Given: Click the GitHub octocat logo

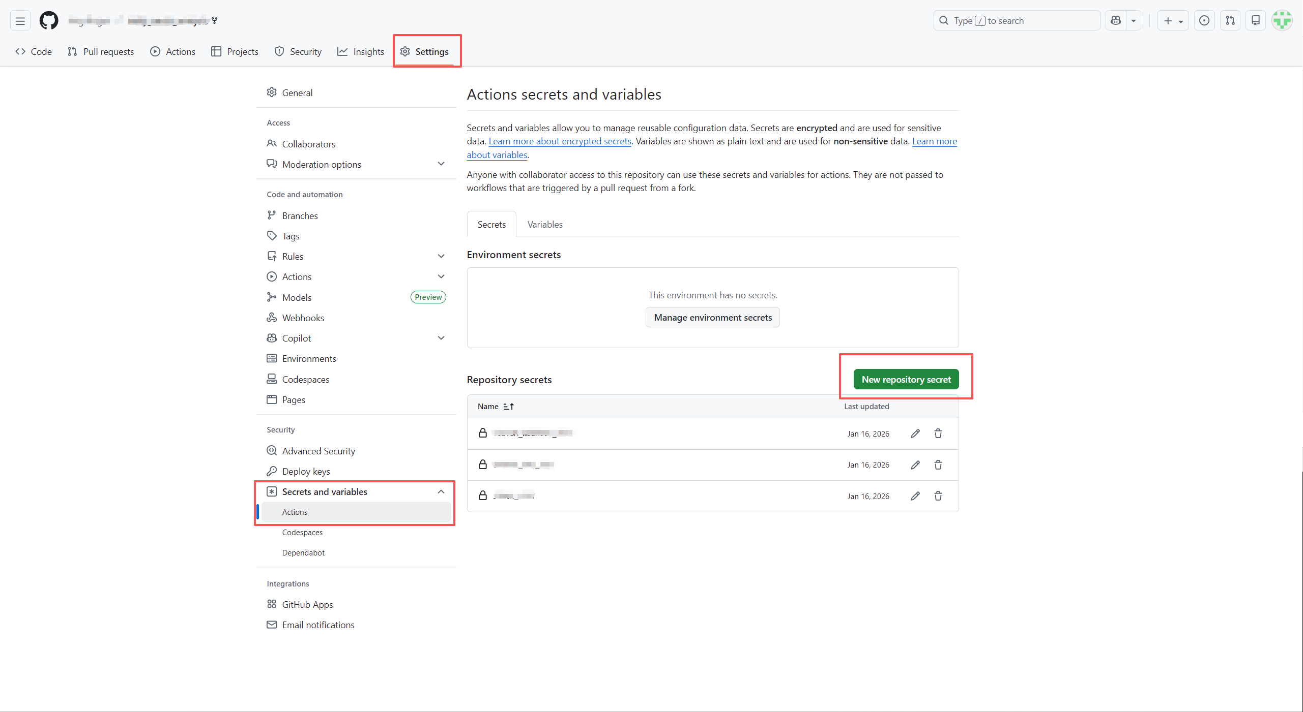Looking at the screenshot, I should 49,21.
